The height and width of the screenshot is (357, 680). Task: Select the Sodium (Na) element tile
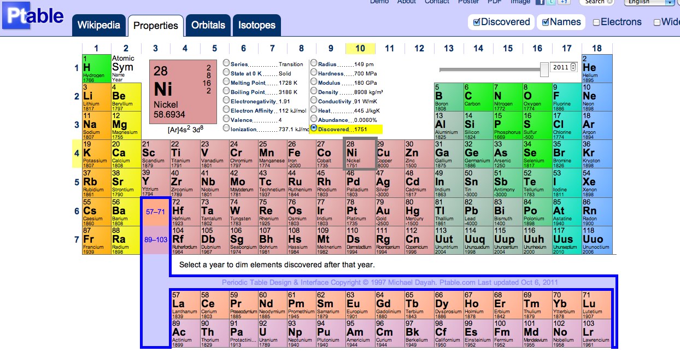[97, 126]
